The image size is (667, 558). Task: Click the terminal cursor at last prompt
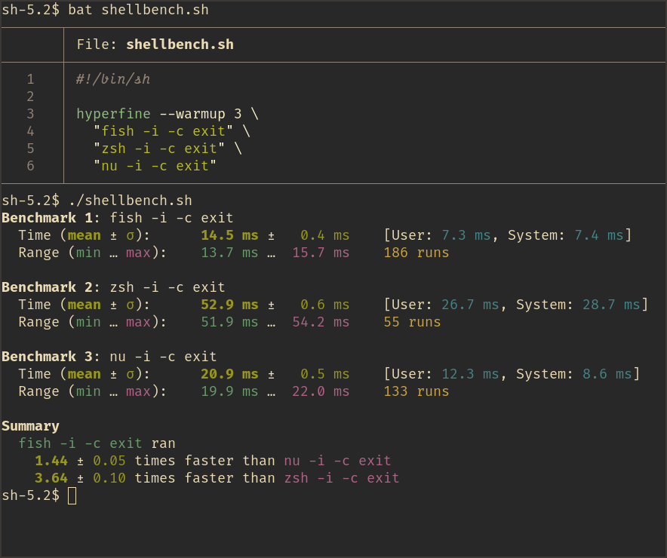pos(71,495)
